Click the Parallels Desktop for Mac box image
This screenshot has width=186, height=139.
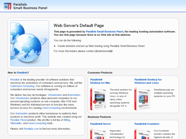coord(98,99)
